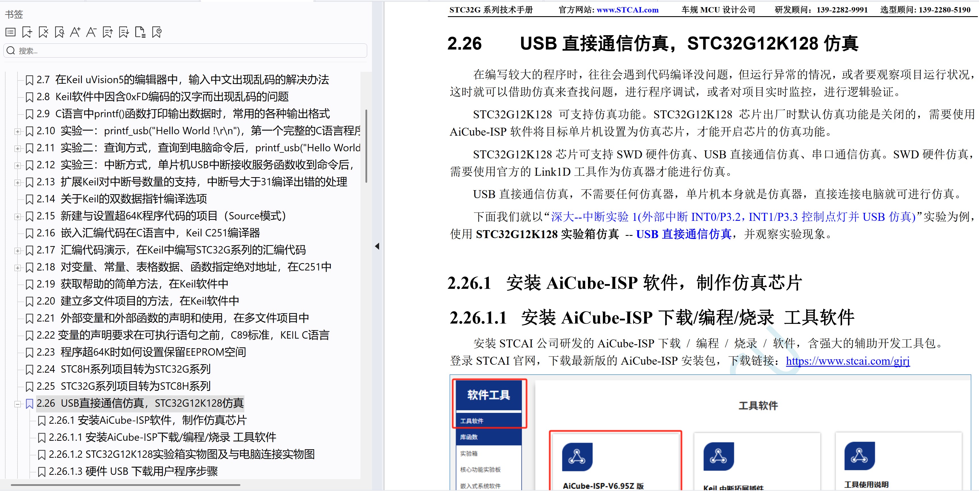Open bookmark 2.21 外部变量和外部函数的声明

[173, 318]
